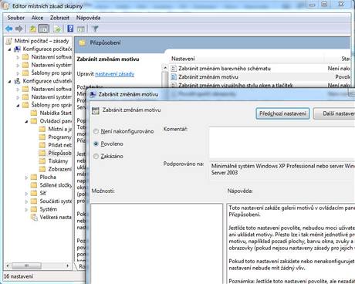
Task: Click the Filter funnel toolbar icon
Action: 95,29
